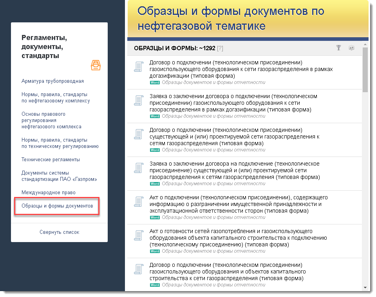Click Word badge under 'Заявка… договора на подключение'
The image size is (376, 297).
tap(155, 184)
